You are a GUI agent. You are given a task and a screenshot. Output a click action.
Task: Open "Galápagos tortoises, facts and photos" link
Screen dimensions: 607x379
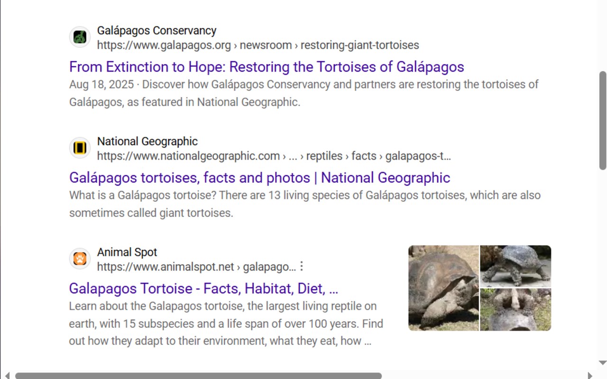[x=259, y=178]
